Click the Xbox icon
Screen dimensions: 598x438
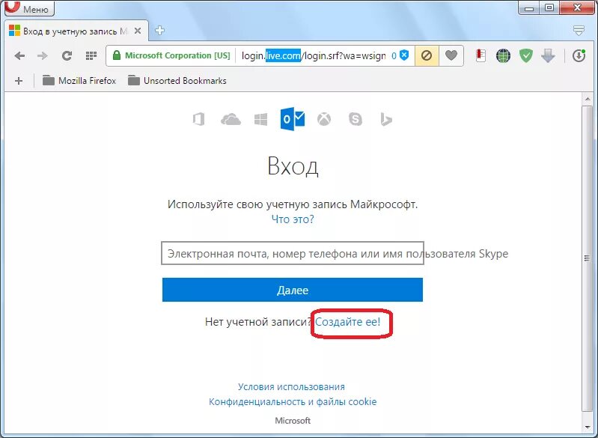pos(324,119)
